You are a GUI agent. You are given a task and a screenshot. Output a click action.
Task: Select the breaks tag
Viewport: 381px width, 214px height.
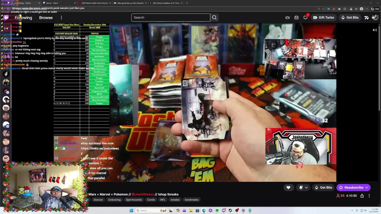click(x=175, y=200)
